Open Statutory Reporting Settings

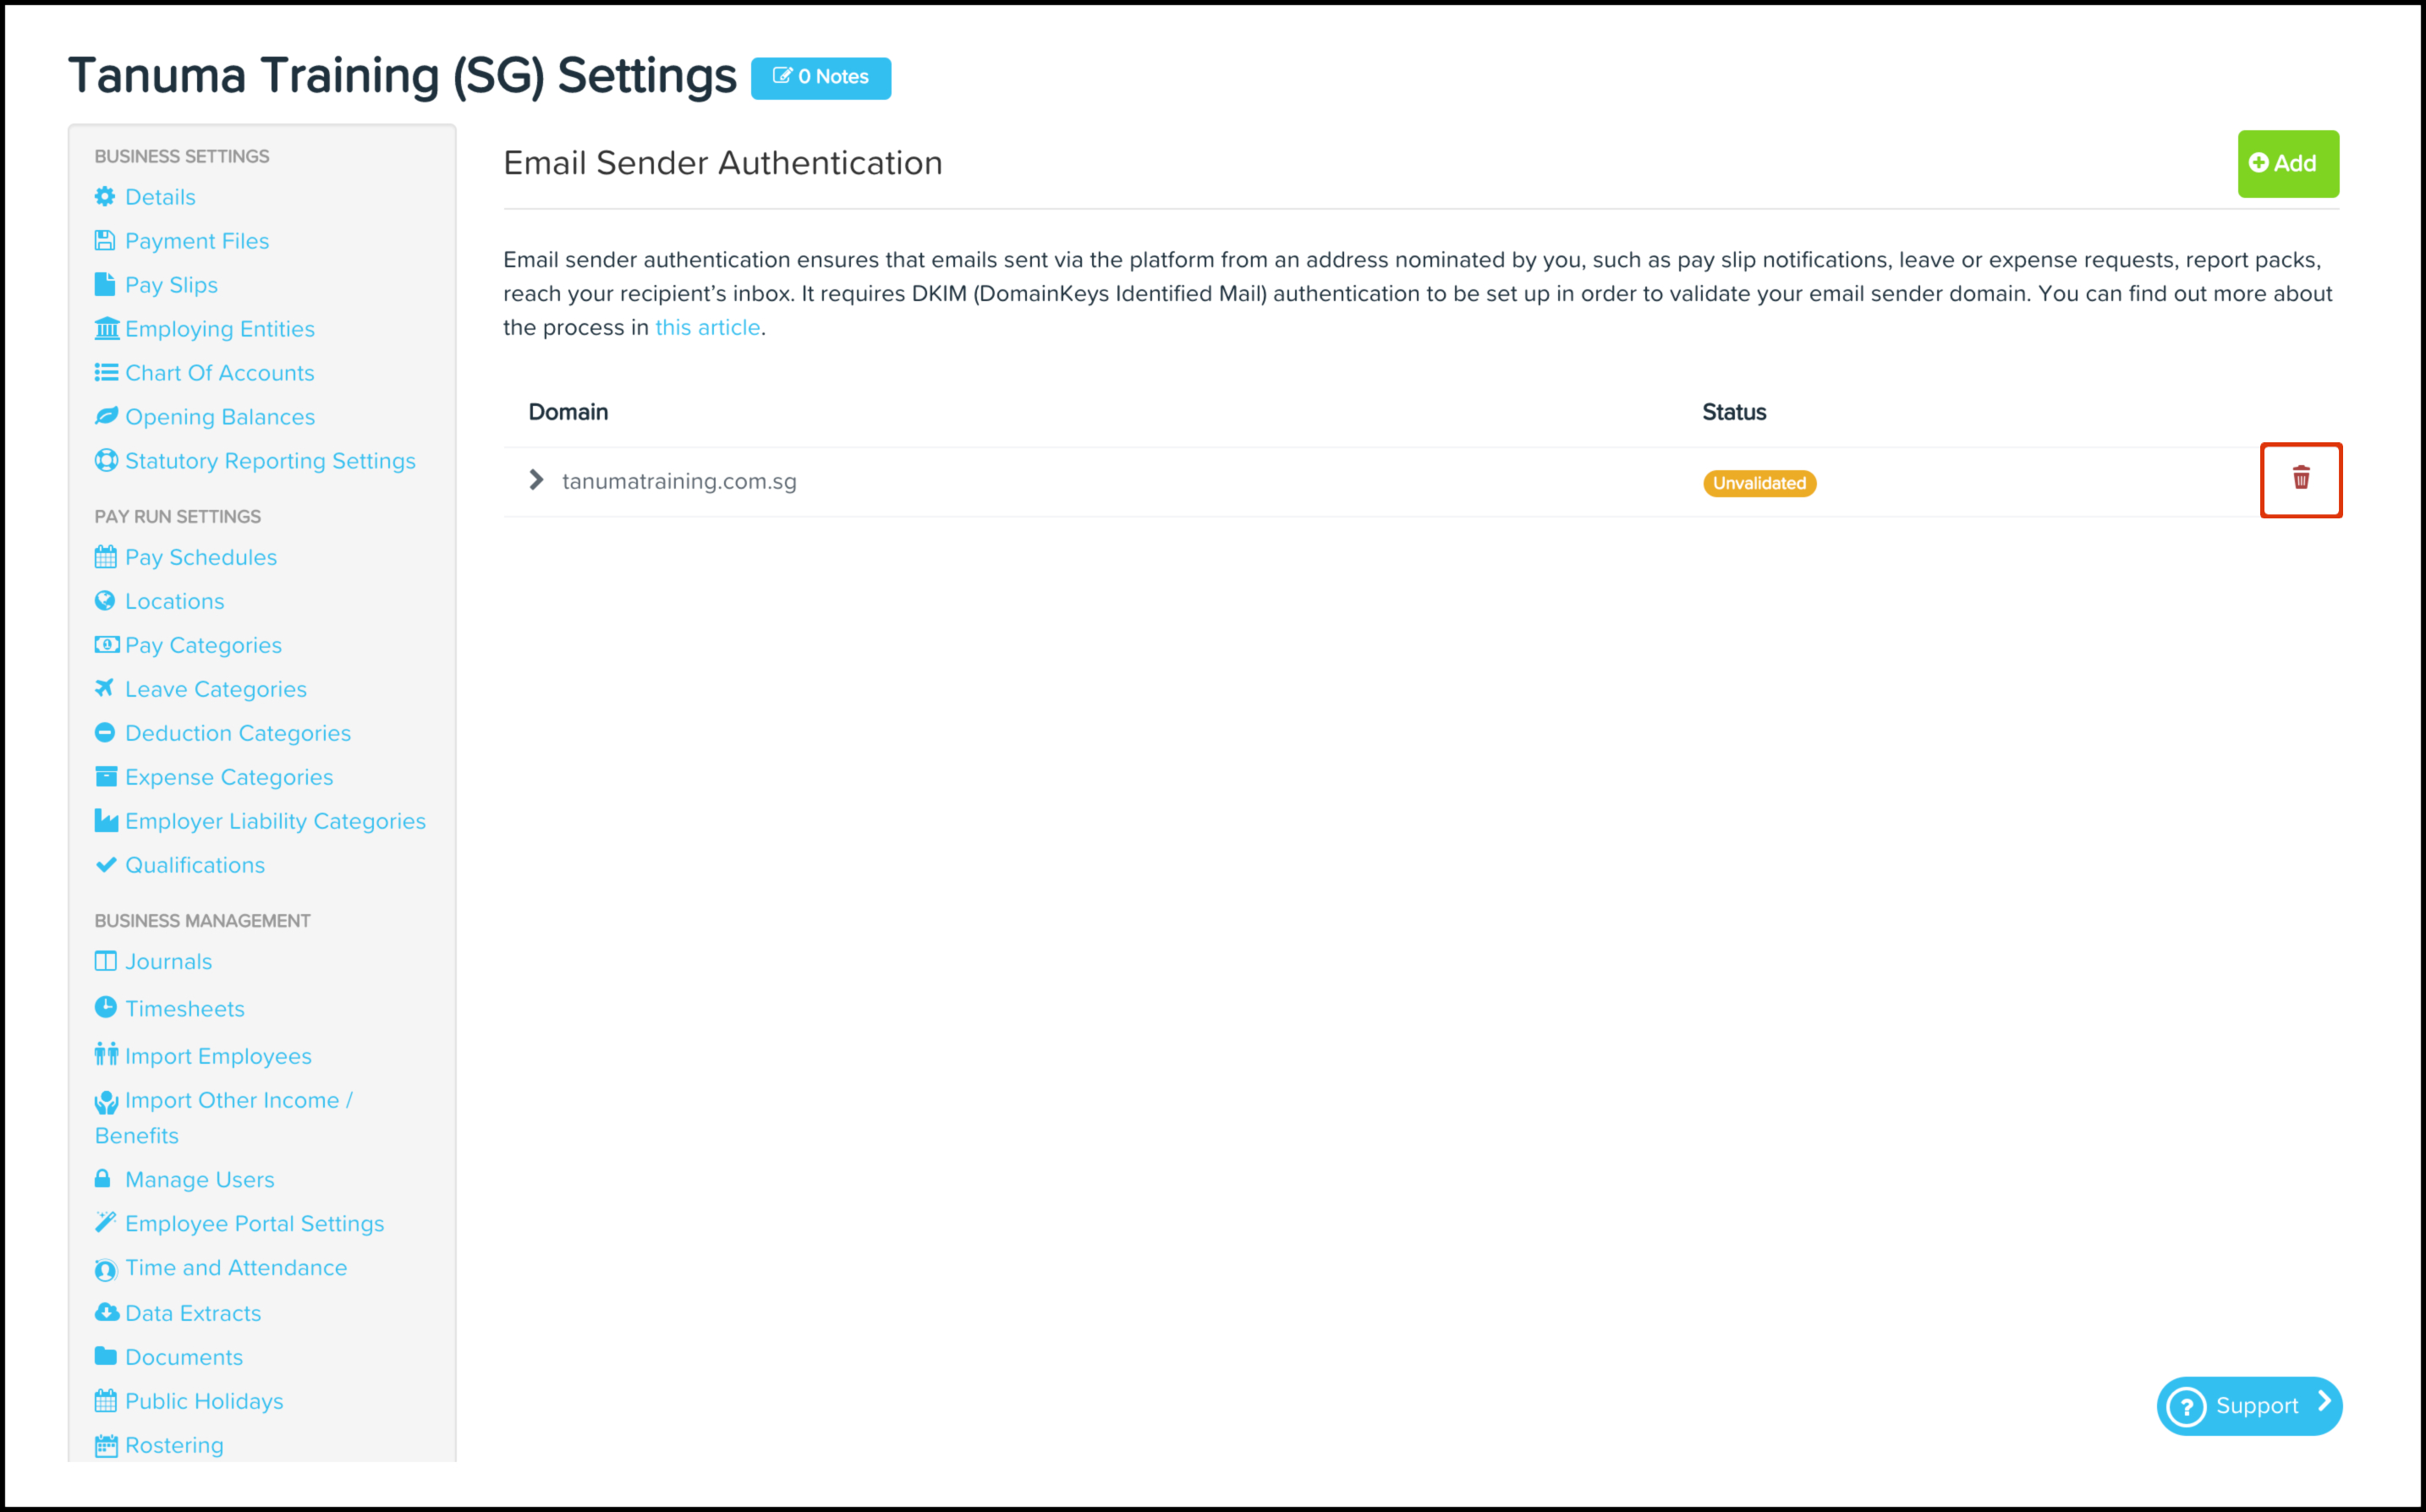[270, 460]
